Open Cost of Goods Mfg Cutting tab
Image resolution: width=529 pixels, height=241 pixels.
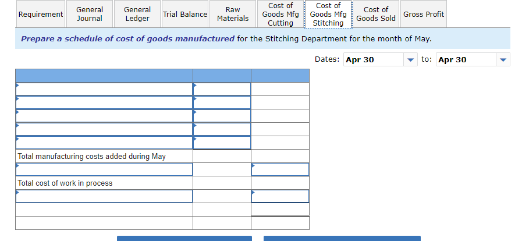click(x=281, y=14)
